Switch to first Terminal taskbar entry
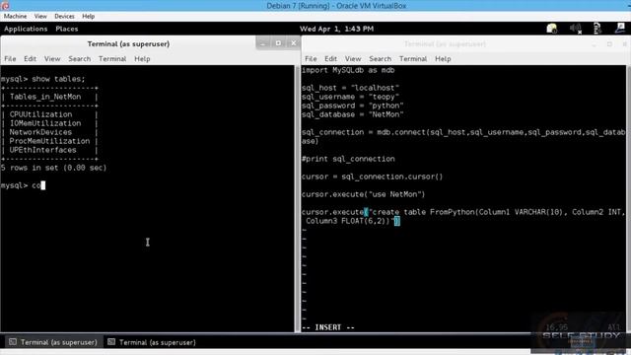This screenshot has width=631, height=355. tap(53, 342)
